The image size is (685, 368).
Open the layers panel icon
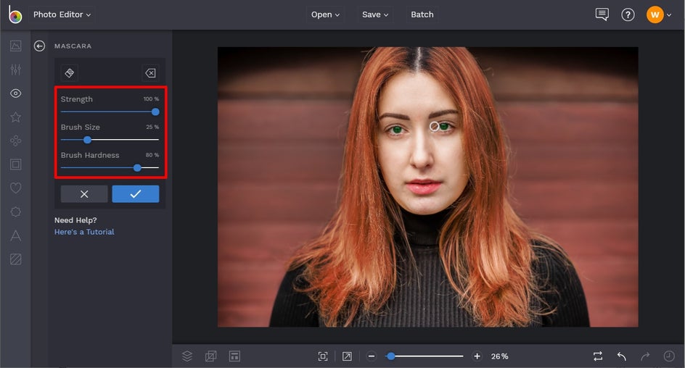pyautogui.click(x=187, y=356)
